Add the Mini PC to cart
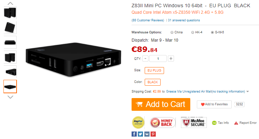Screen dimensions: 259x139 click(161, 105)
